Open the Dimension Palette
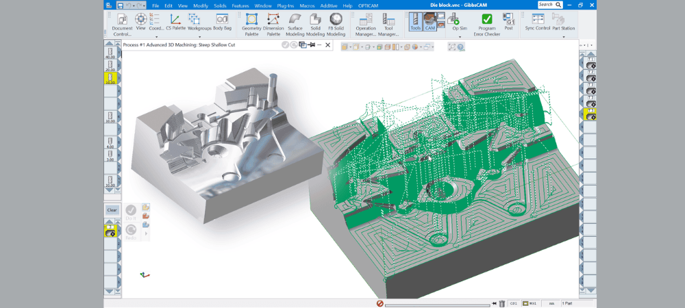685x308 pixels. 273,25
